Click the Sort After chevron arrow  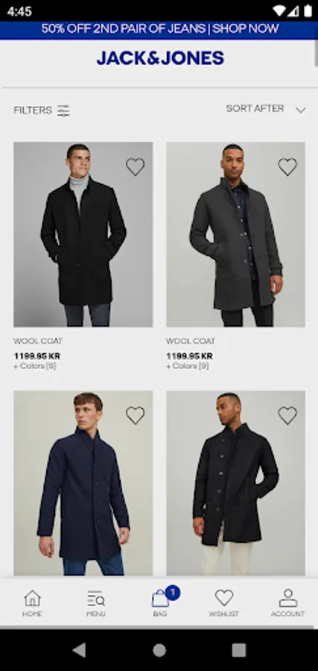[301, 110]
